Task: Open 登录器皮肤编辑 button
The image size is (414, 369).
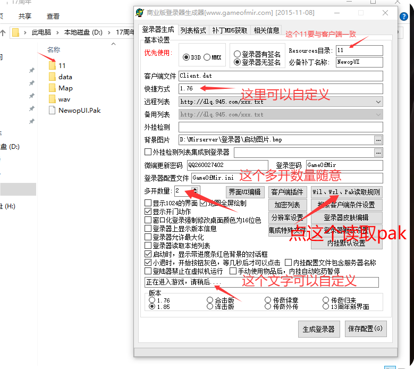Action: [347, 217]
